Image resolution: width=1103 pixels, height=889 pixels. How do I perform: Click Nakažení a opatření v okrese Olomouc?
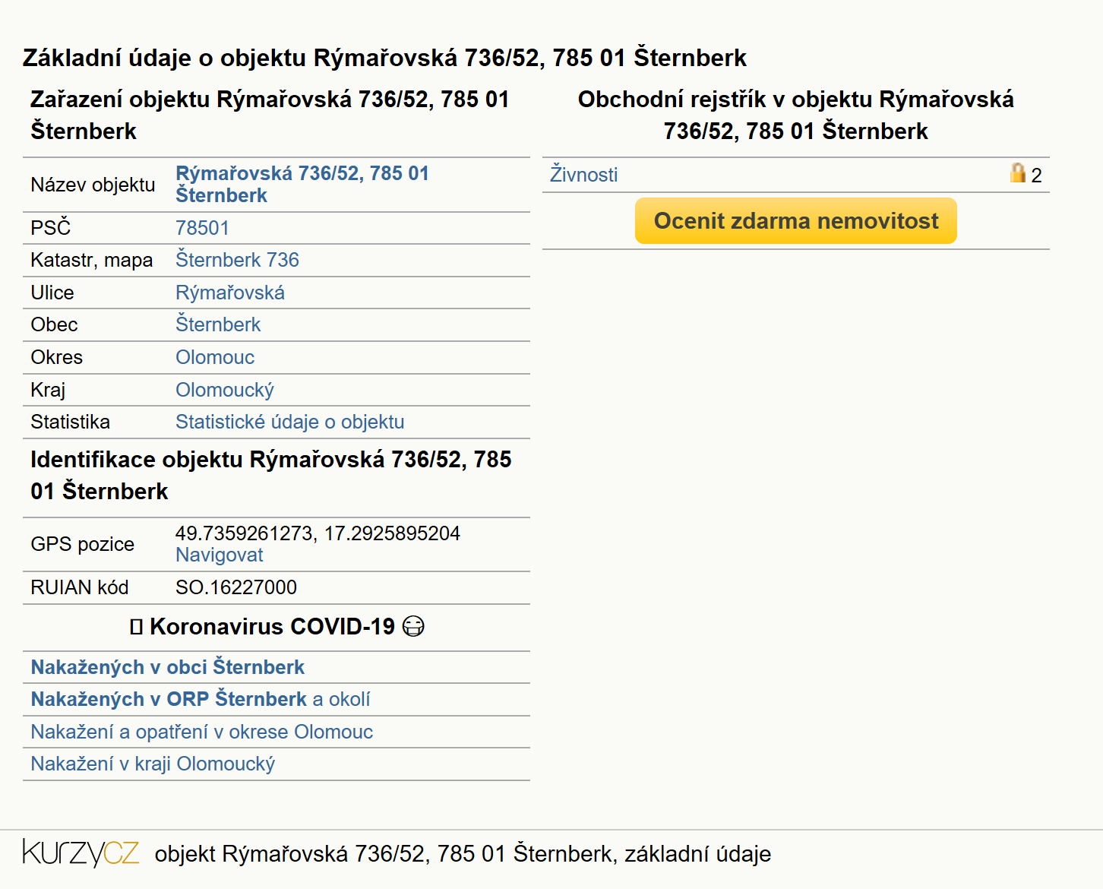[202, 732]
